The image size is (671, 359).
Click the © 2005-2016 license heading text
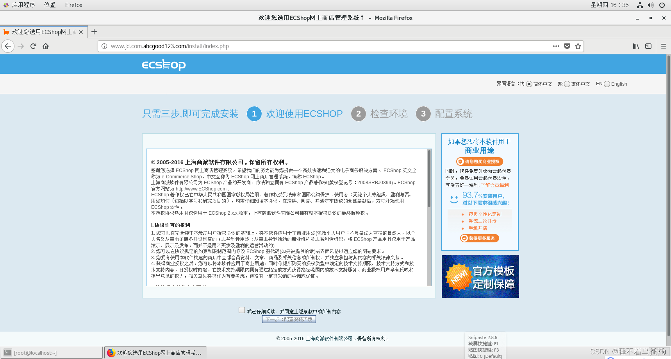click(x=220, y=162)
